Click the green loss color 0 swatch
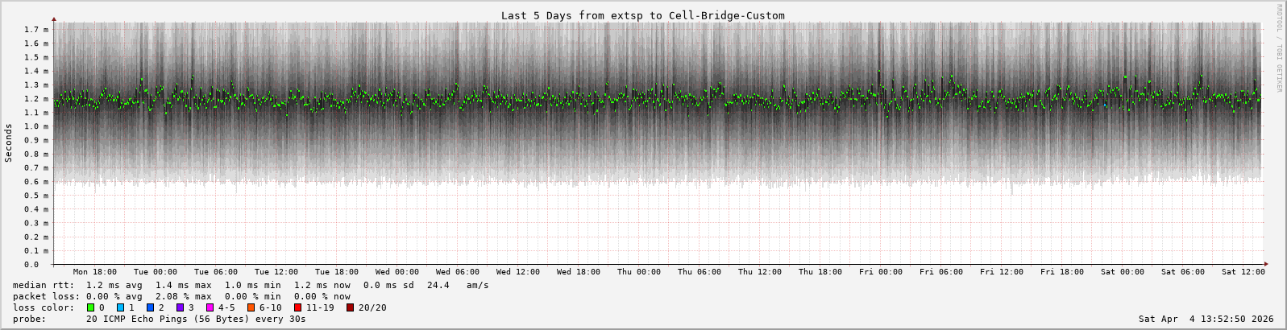This screenshot has height=330, width=1287. coord(90,307)
